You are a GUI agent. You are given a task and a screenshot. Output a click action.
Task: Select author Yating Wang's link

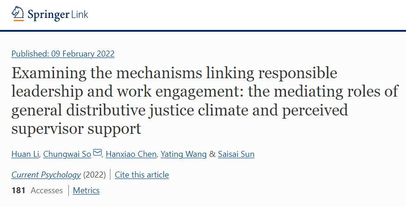(184, 154)
